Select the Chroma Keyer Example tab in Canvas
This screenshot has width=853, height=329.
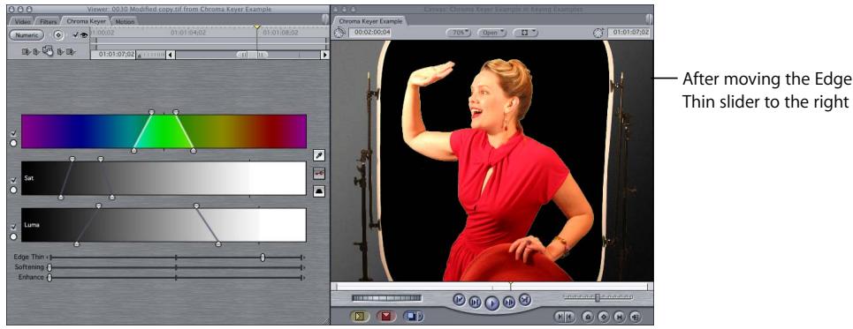(370, 20)
